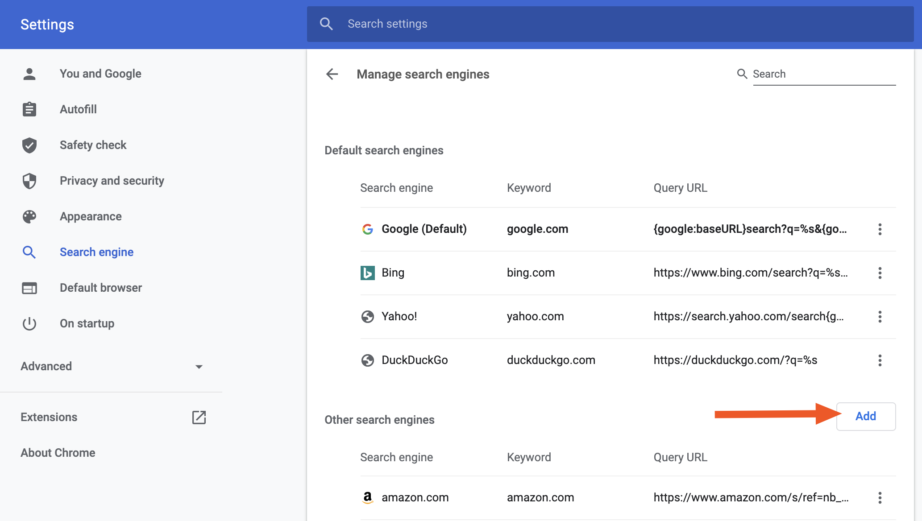The image size is (922, 521).
Task: Click the Google query URL text
Action: click(x=750, y=229)
